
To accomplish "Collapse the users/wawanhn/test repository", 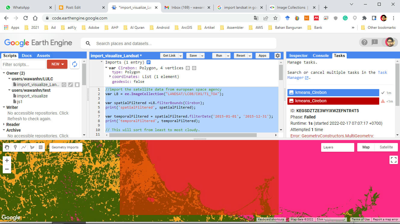I will [9, 90].
